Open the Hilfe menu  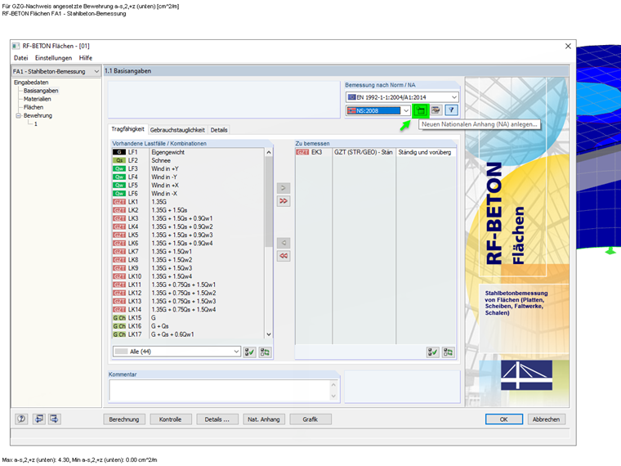(86, 58)
